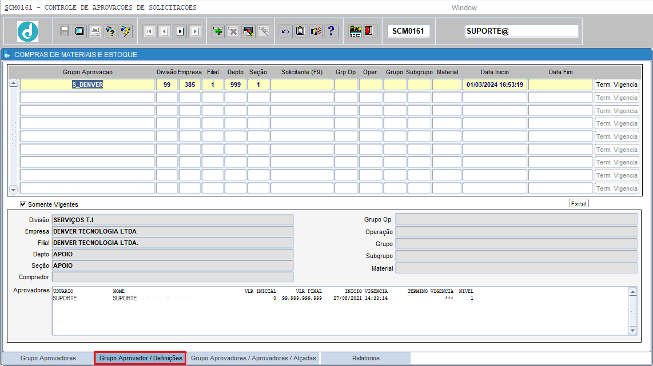Delete the record with the X icon
This screenshot has height=366, width=653.
click(233, 31)
